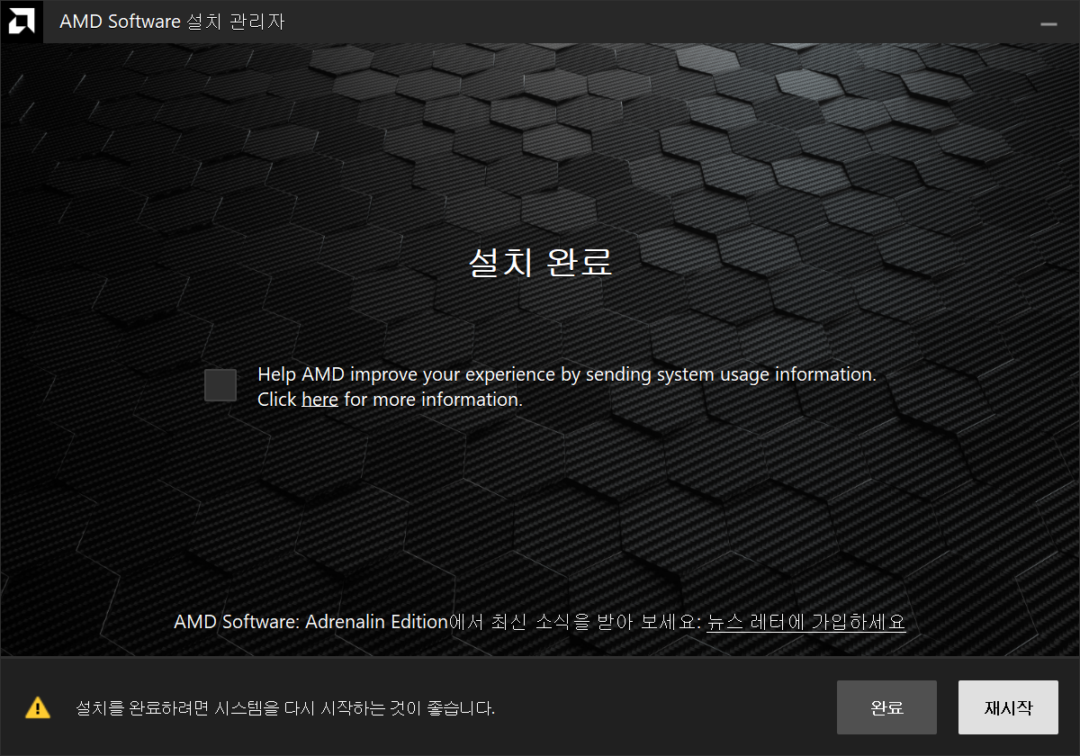The image size is (1080, 756).
Task: Click the restart recommendation message 설치를 완료하려면
Action: tap(285, 708)
